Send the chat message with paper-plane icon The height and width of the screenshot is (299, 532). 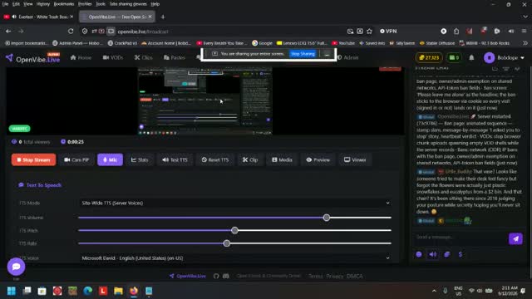pyautogui.click(x=515, y=238)
